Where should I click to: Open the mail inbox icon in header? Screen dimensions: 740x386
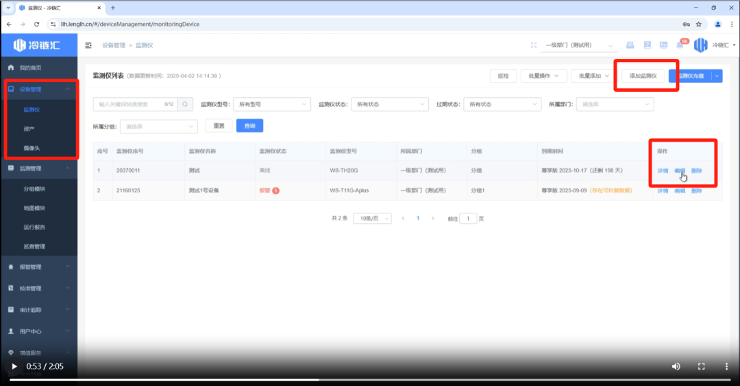(x=630, y=44)
